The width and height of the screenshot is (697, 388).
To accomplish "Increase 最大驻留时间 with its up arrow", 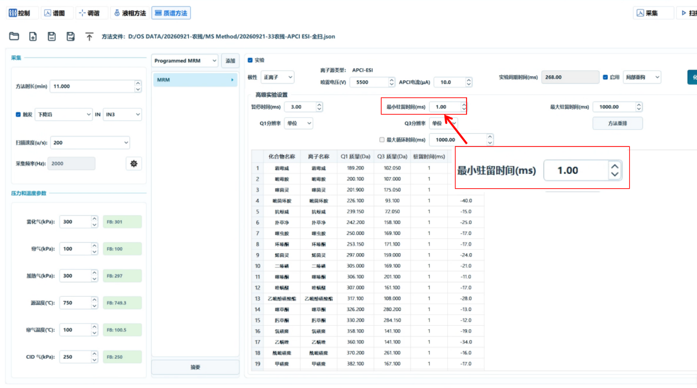I will [639, 104].
